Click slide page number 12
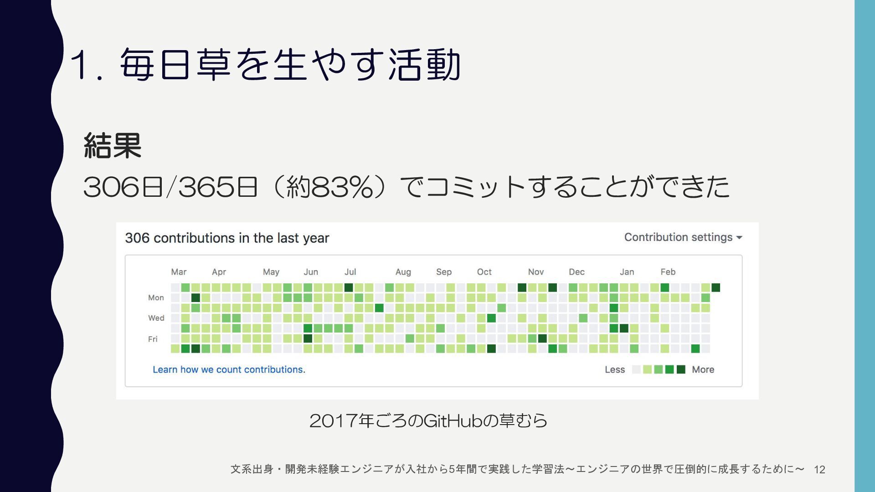The width and height of the screenshot is (875, 492). pos(819,470)
